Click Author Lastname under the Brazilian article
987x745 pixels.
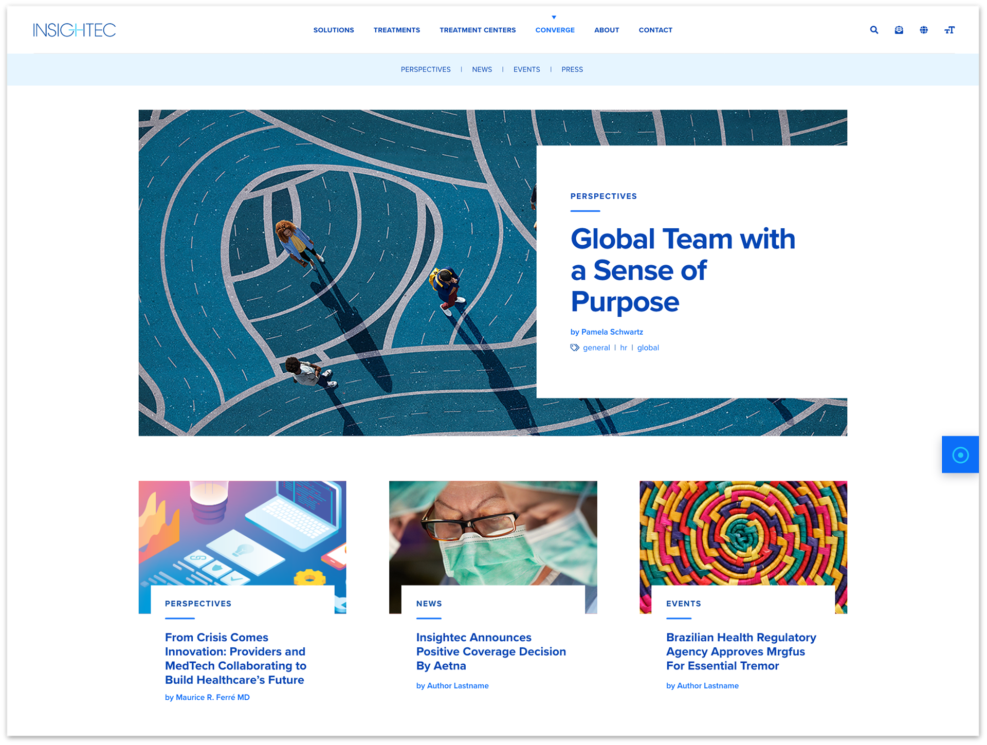tap(707, 686)
